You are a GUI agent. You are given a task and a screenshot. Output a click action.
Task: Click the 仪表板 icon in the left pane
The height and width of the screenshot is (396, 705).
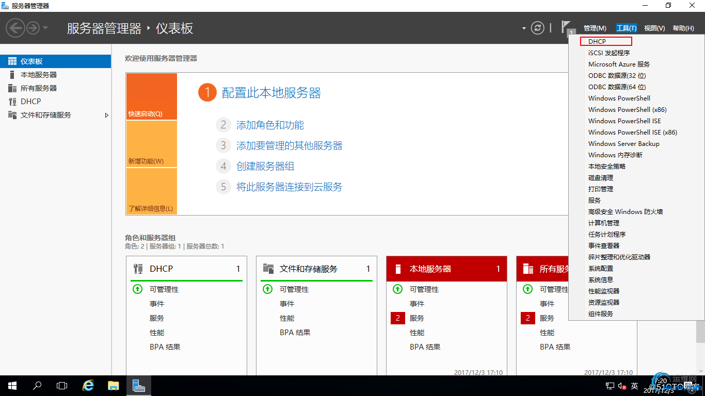[12, 61]
